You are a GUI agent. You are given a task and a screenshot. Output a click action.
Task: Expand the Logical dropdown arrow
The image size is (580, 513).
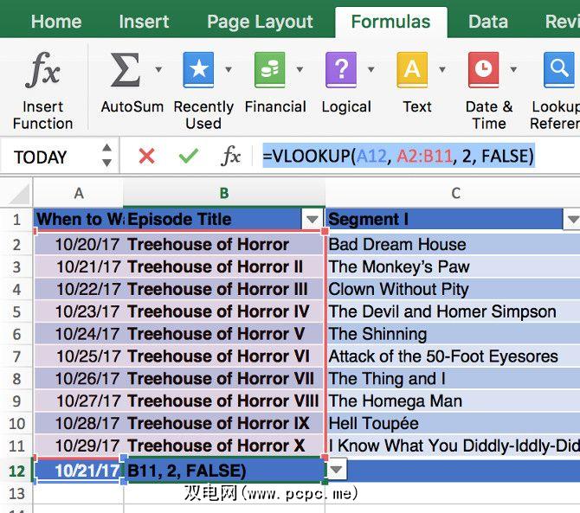pos(371,69)
